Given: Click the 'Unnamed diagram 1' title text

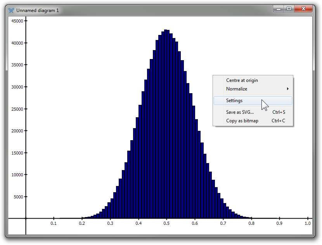Looking at the screenshot, I should (x=38, y=10).
